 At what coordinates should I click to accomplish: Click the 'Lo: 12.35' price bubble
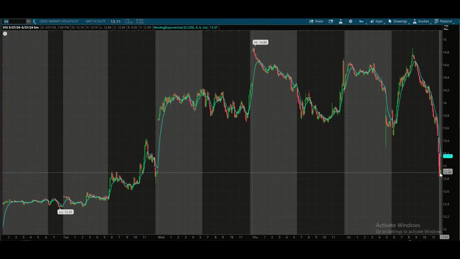(x=65, y=212)
